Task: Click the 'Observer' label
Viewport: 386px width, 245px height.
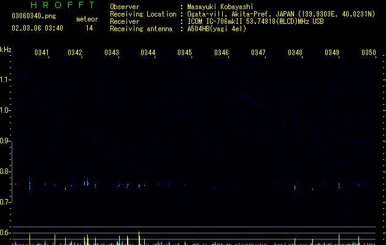Action: tap(125, 7)
